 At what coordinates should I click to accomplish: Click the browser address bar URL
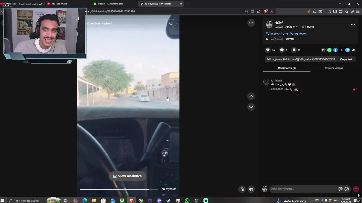(110, 11)
